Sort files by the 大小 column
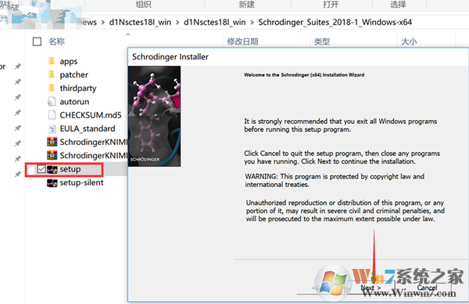 409,42
